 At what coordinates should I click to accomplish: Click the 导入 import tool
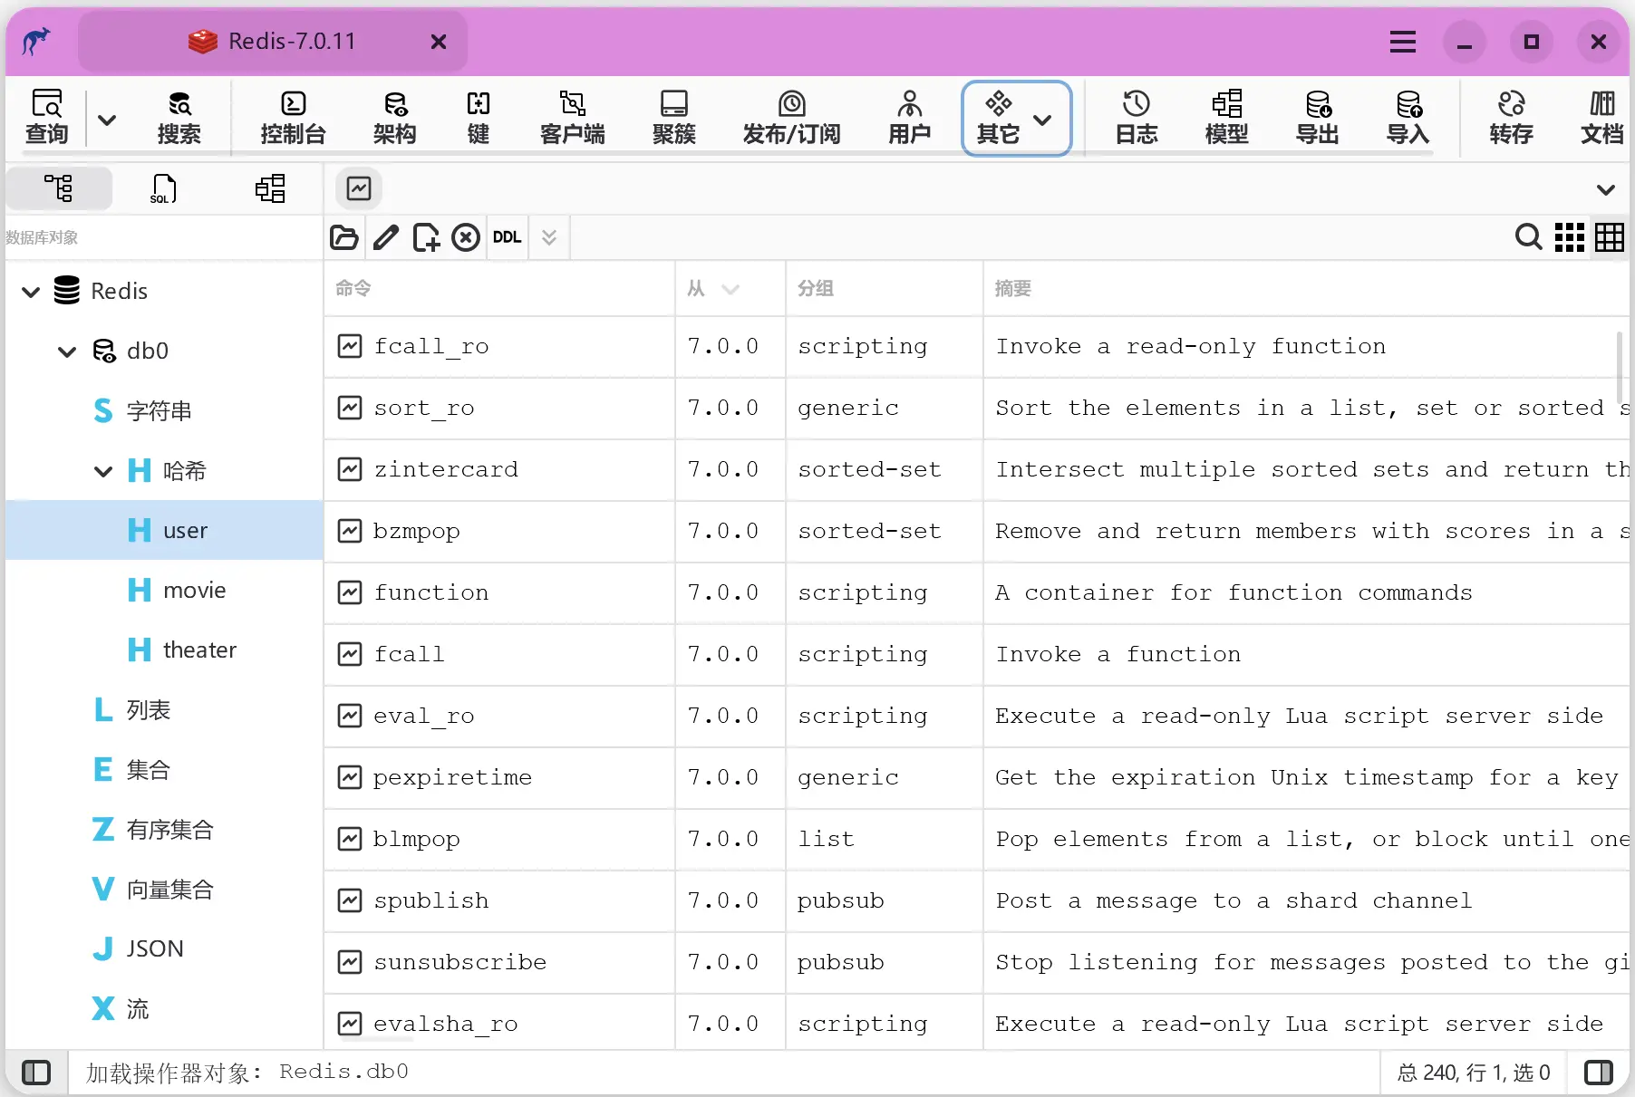1408,118
